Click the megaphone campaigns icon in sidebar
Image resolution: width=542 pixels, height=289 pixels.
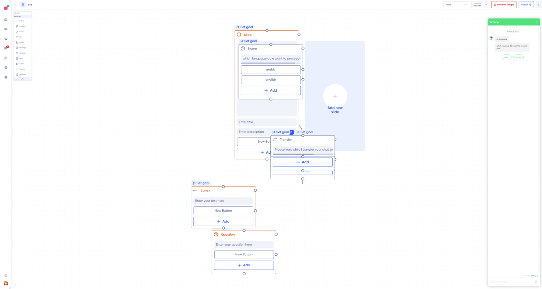pyautogui.click(x=6, y=39)
